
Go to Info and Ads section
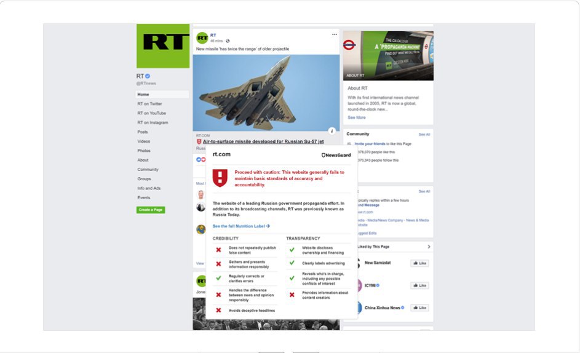click(149, 188)
